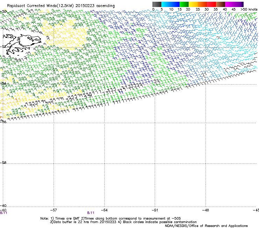Click the gray 0–5 knots legend color
This screenshot has width=259, height=228.
tap(157, 4)
